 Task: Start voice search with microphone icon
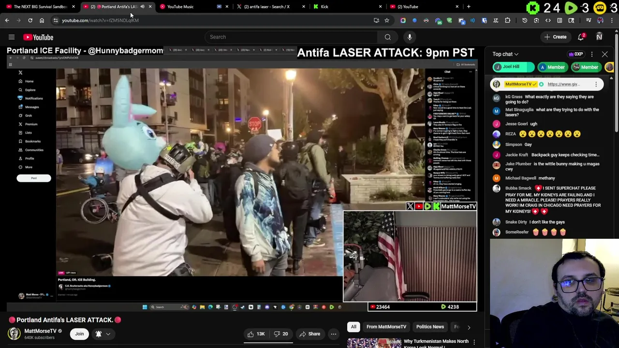click(410, 37)
